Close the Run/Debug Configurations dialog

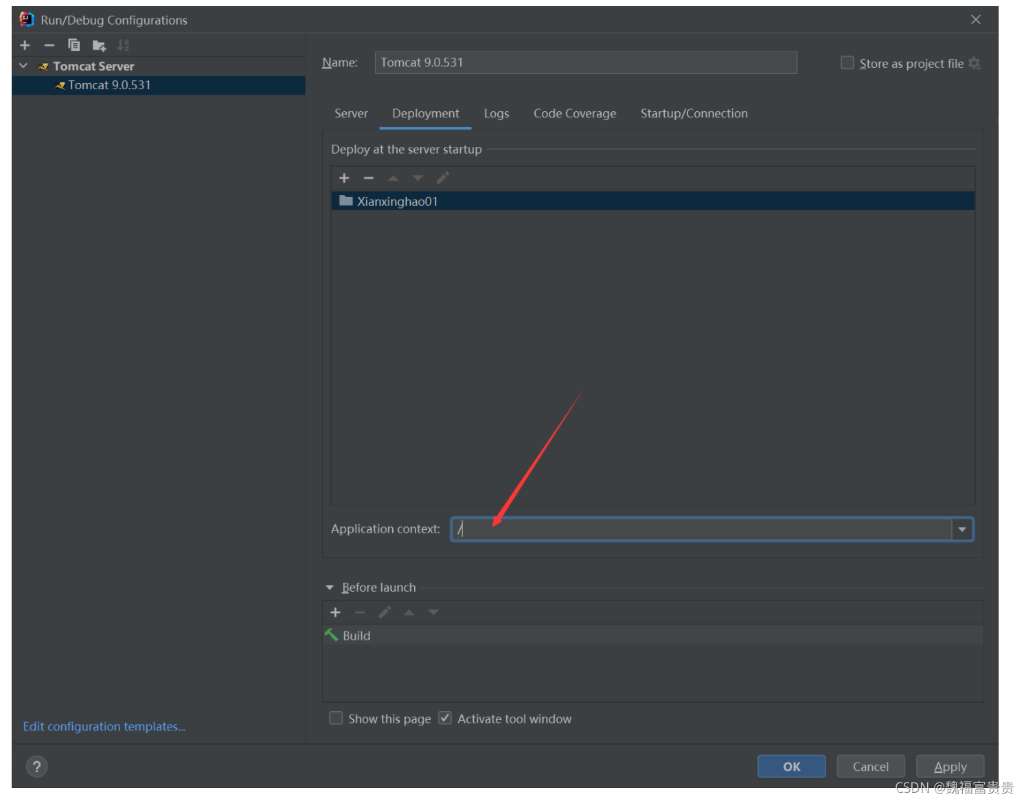976,19
